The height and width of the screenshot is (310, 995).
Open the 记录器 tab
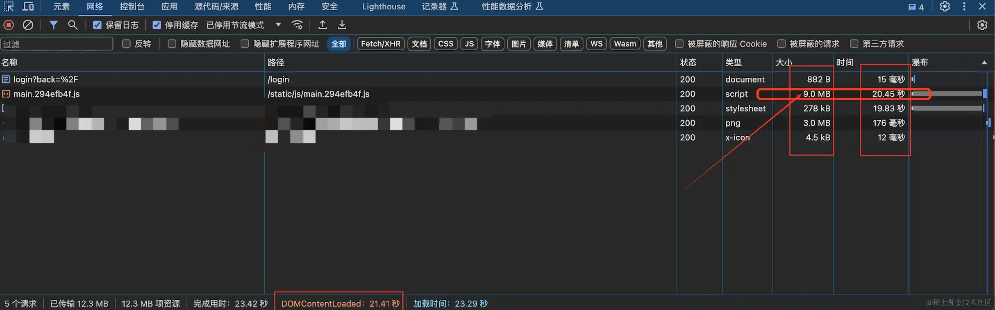[x=440, y=7]
